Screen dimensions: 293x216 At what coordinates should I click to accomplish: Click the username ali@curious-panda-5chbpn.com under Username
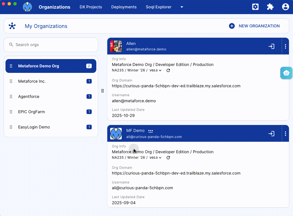pyautogui.click(x=142, y=188)
